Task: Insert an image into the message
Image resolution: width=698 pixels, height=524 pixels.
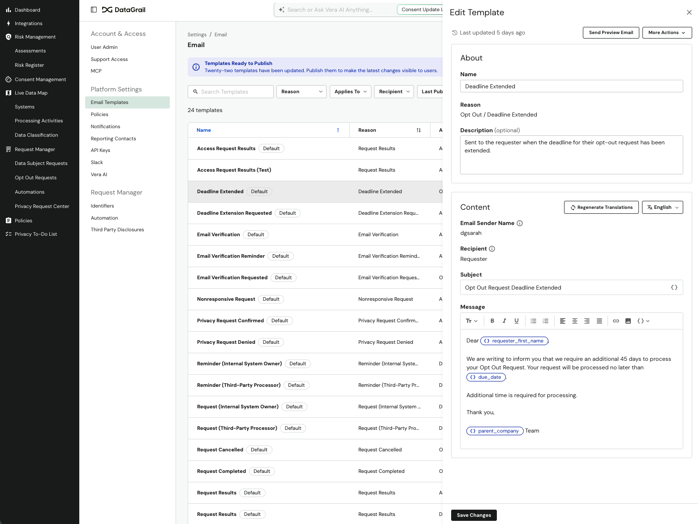Action: 628,320
